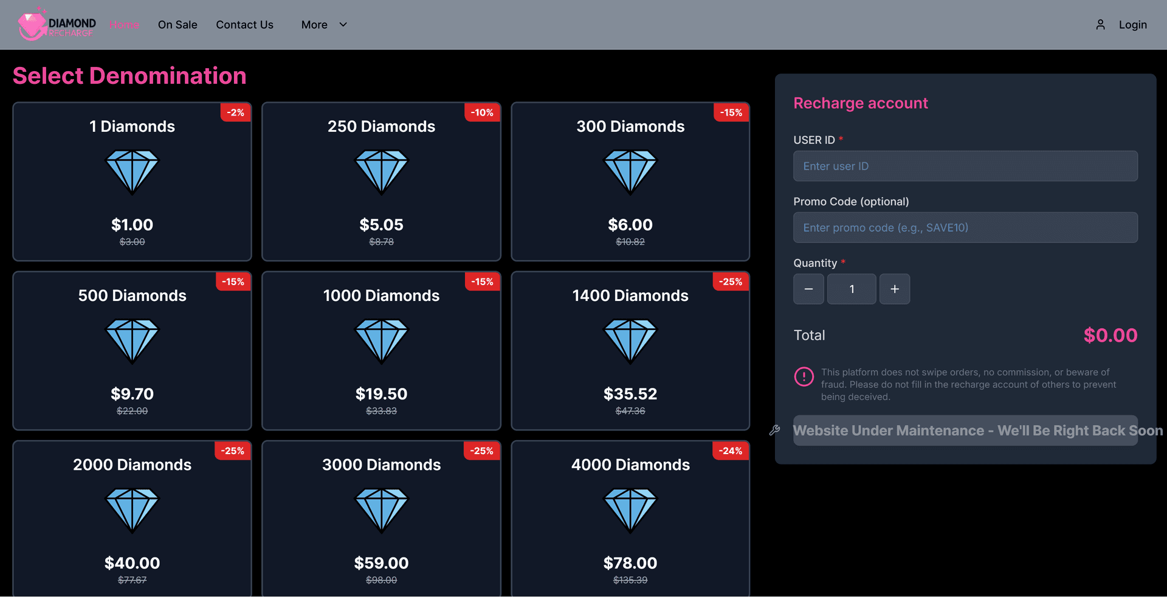1167x597 pixels.
Task: Click the Login link
Action: click(1132, 25)
